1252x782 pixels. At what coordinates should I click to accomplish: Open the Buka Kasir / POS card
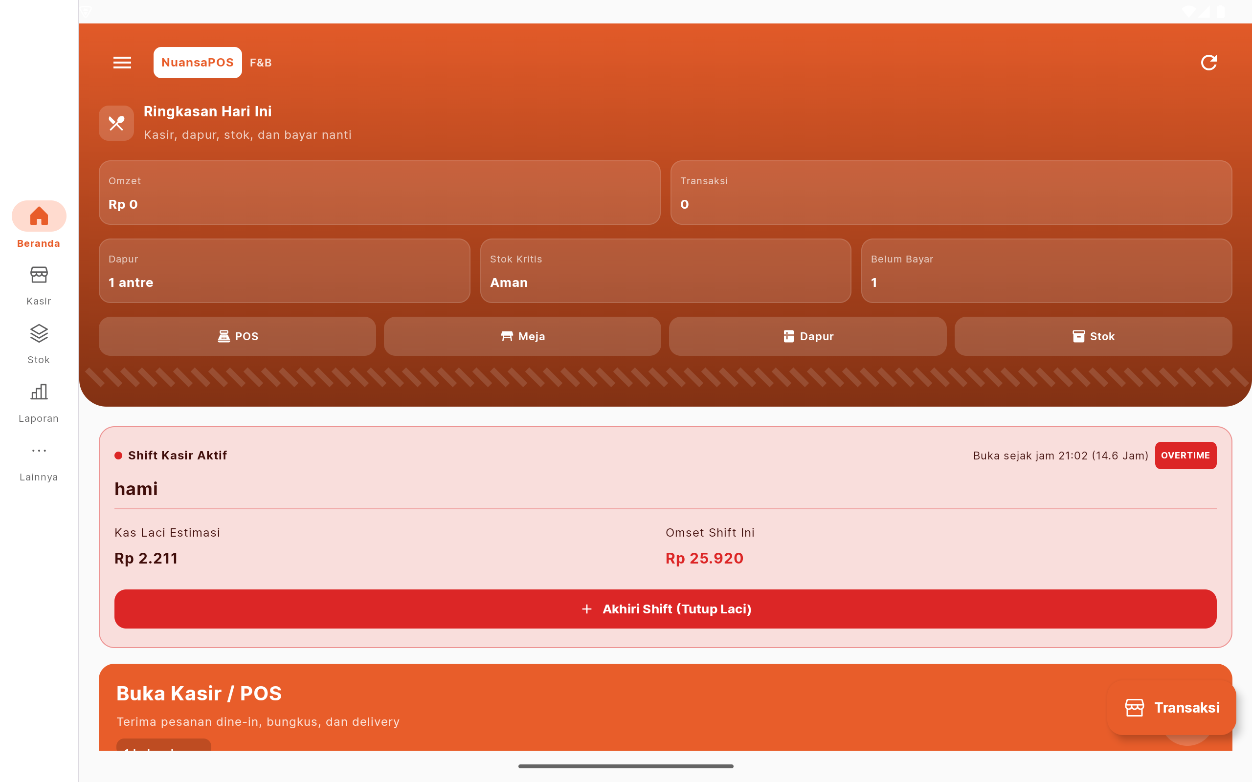[665, 707]
